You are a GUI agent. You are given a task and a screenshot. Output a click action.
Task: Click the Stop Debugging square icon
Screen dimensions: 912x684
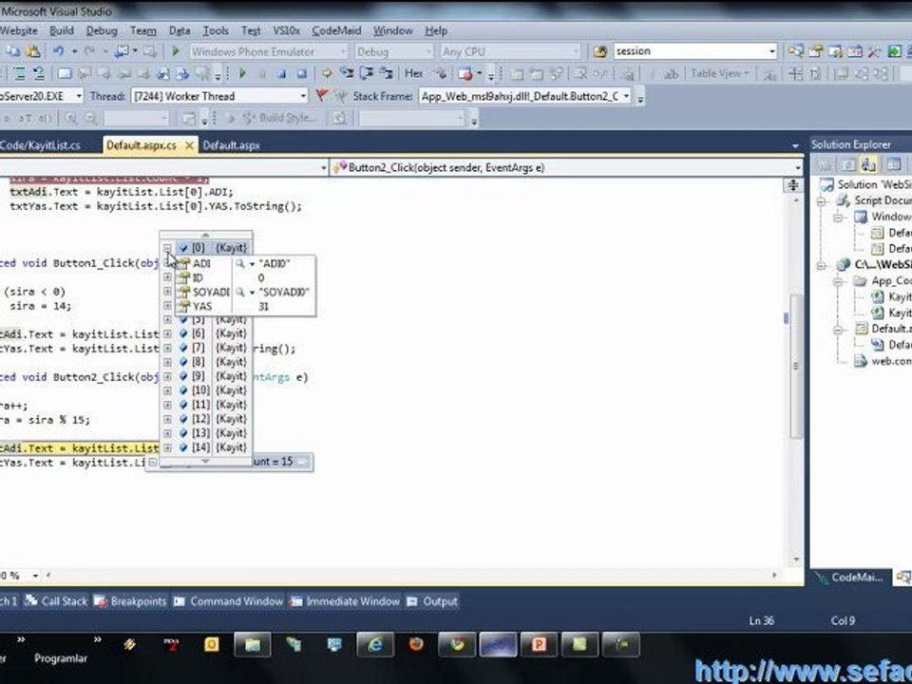tap(281, 73)
